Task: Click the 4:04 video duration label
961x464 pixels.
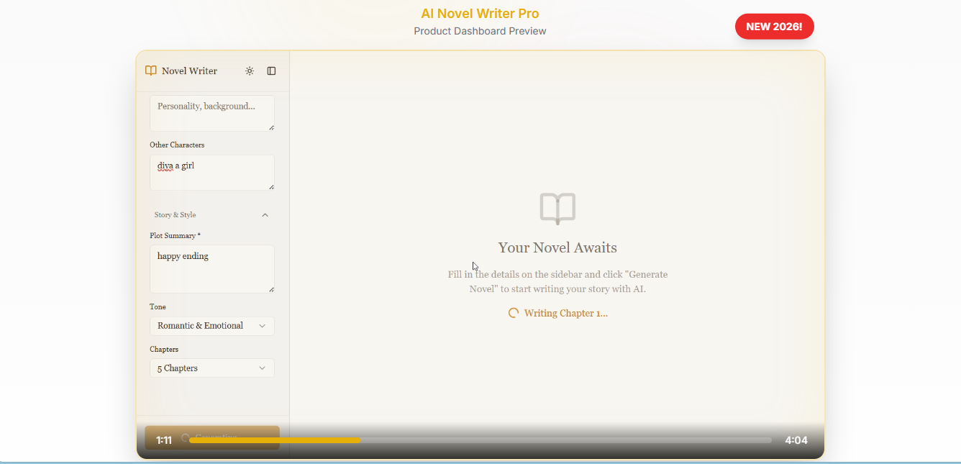Action: (796, 440)
